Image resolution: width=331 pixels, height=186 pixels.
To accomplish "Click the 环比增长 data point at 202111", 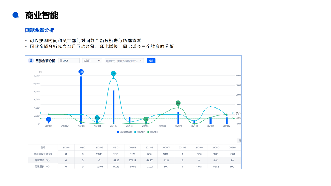I will point(210,107).
